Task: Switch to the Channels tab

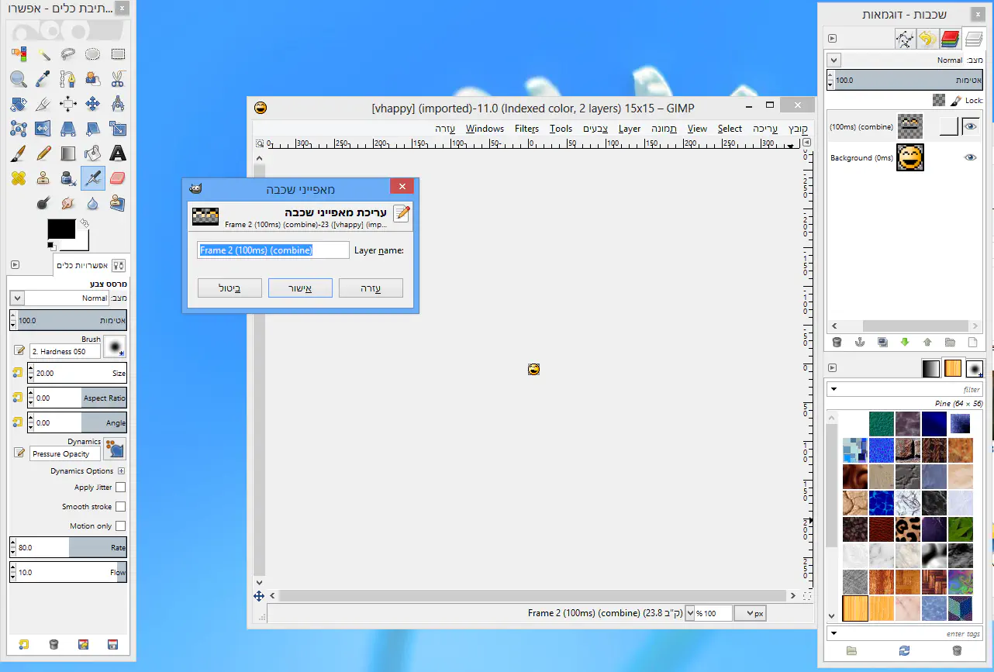Action: pos(950,38)
